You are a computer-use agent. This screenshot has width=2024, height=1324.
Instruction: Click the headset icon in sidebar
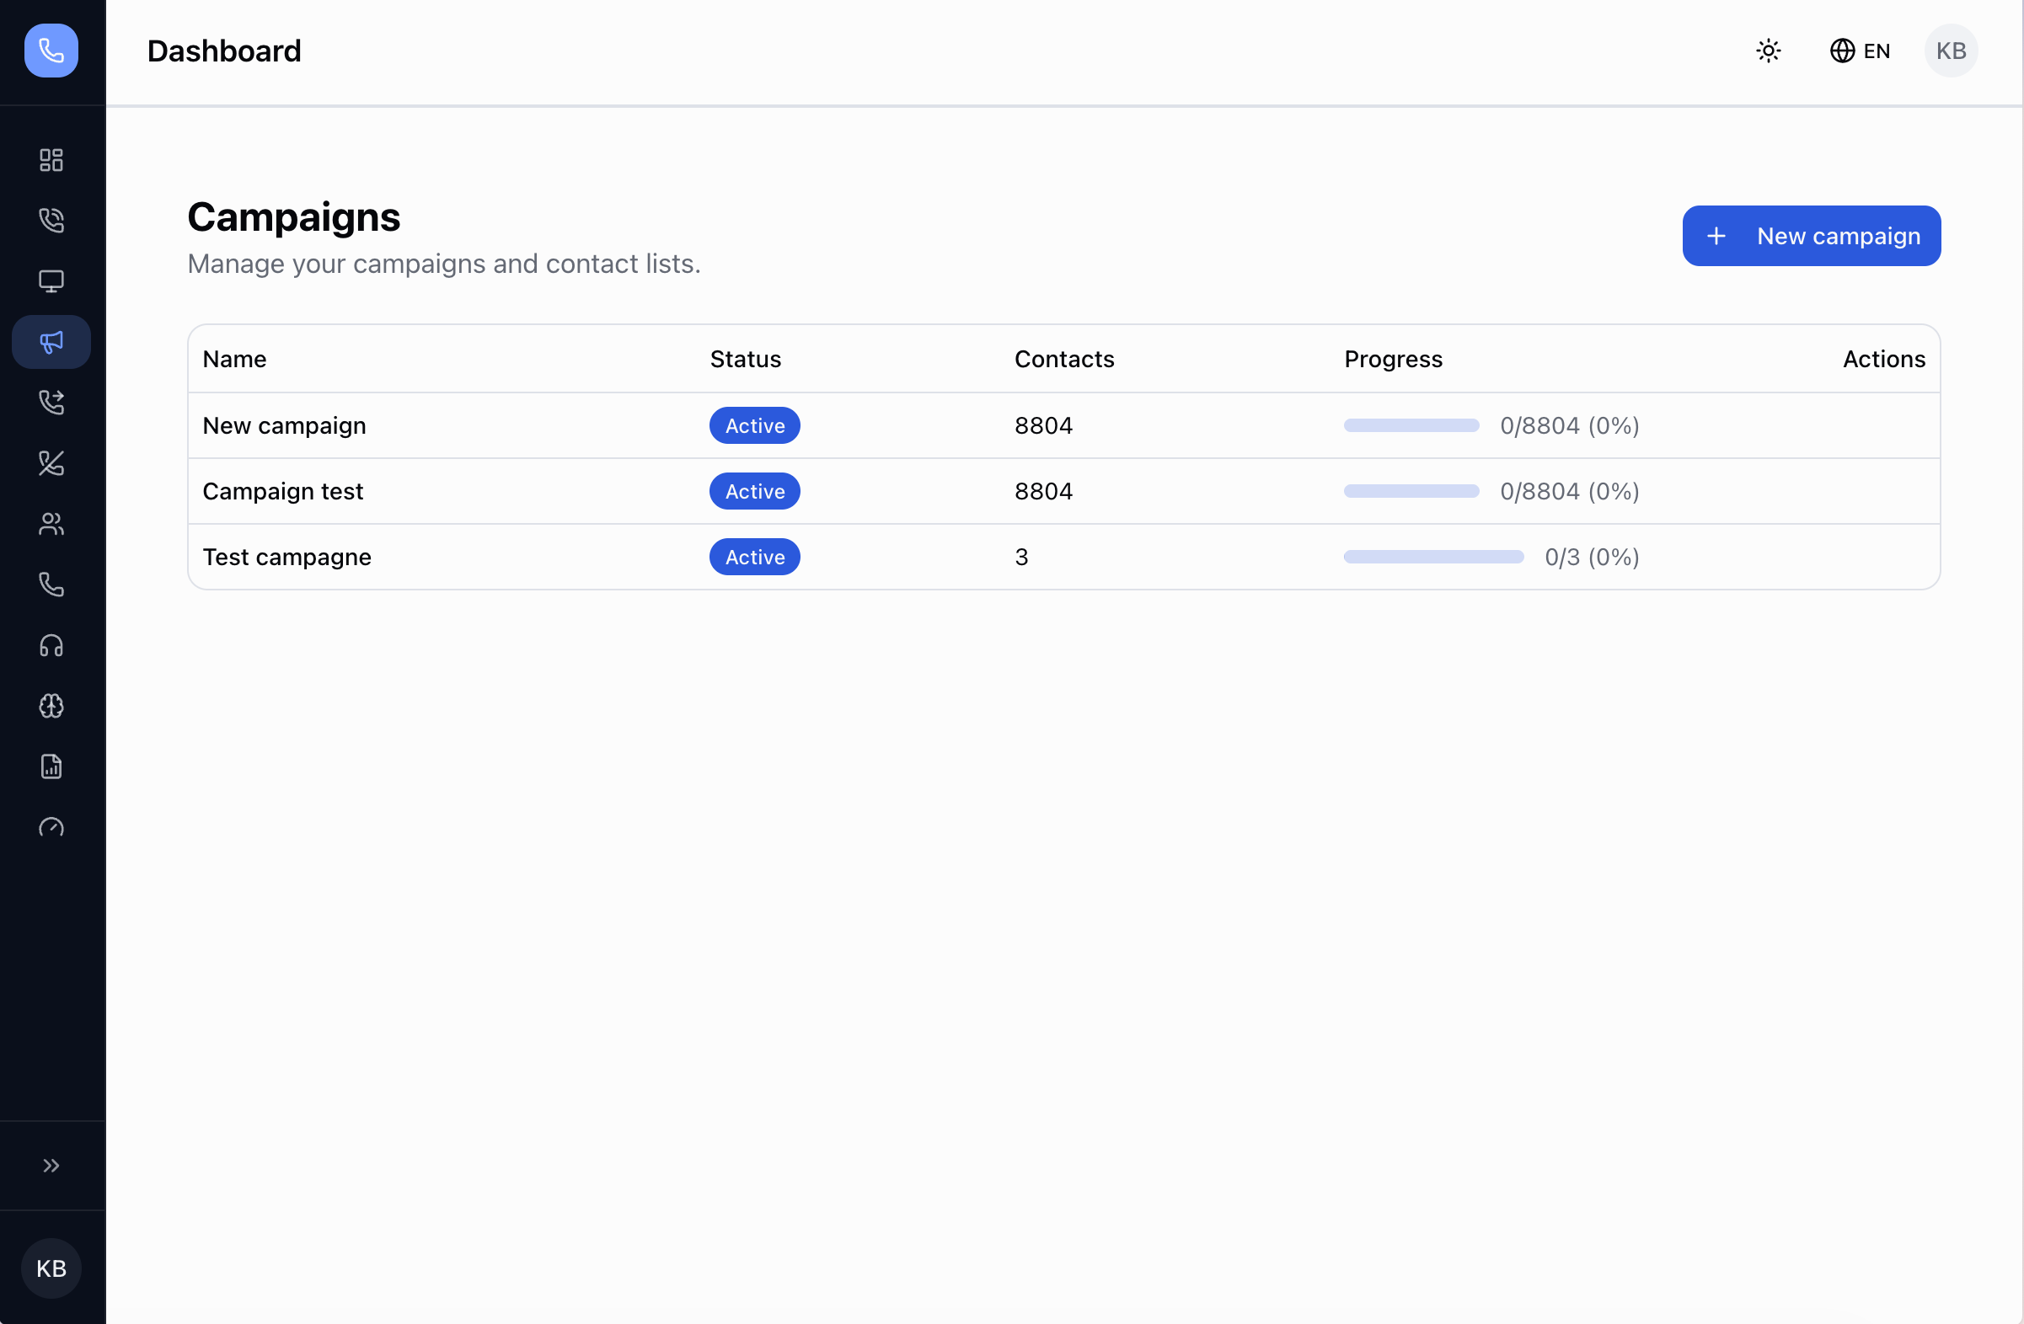(x=51, y=645)
